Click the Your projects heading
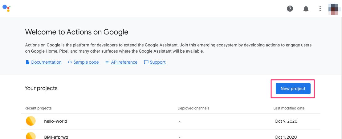Viewport: 342px width, 139px height. (x=41, y=88)
